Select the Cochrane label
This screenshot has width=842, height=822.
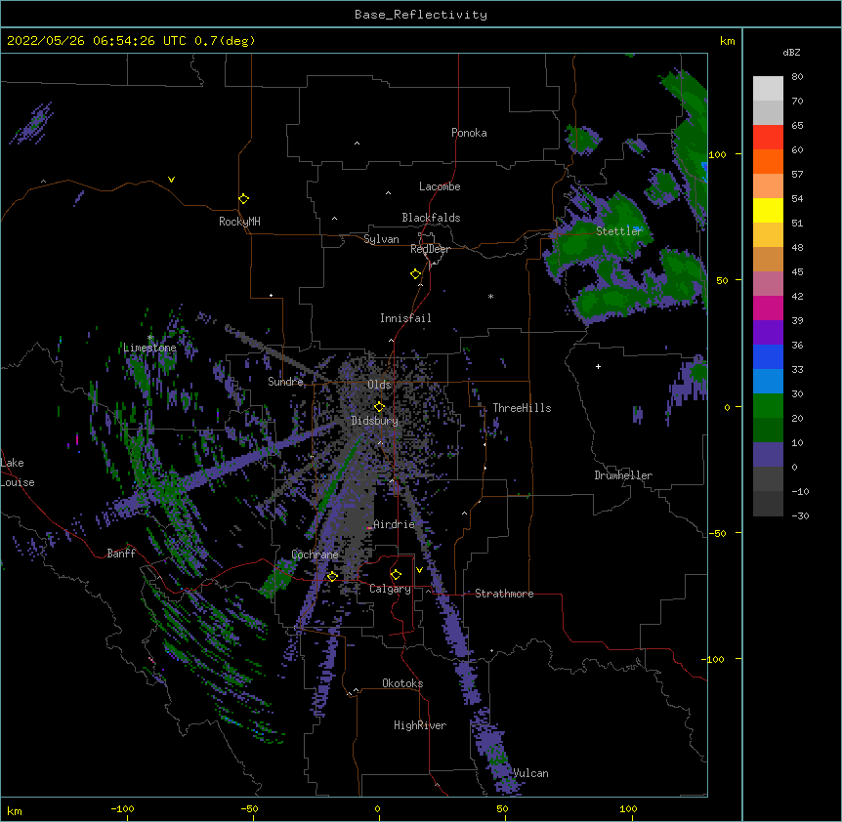[x=315, y=555]
